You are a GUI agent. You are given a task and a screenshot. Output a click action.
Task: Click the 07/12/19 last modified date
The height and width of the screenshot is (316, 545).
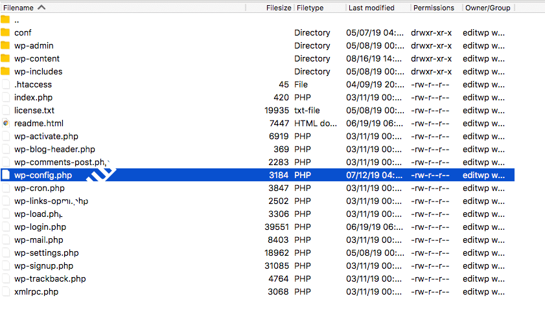click(374, 175)
